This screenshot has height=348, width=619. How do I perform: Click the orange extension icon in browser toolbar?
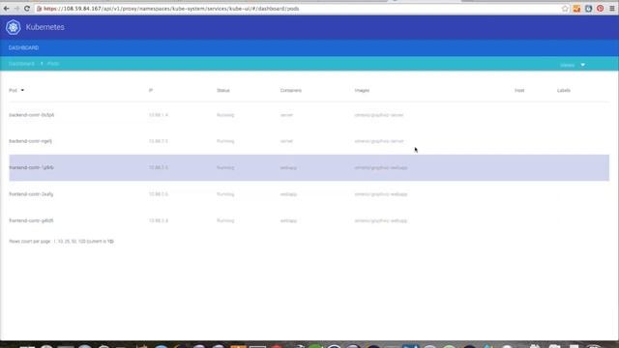coord(576,9)
